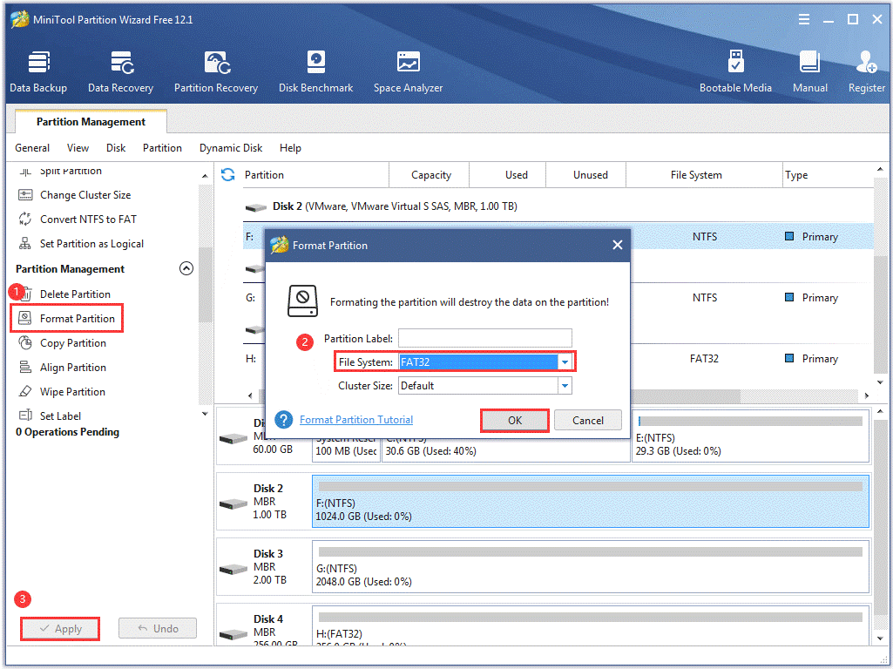Select Disk 3 drive icon in disk map
This screenshot has width=893, height=669.
[233, 570]
